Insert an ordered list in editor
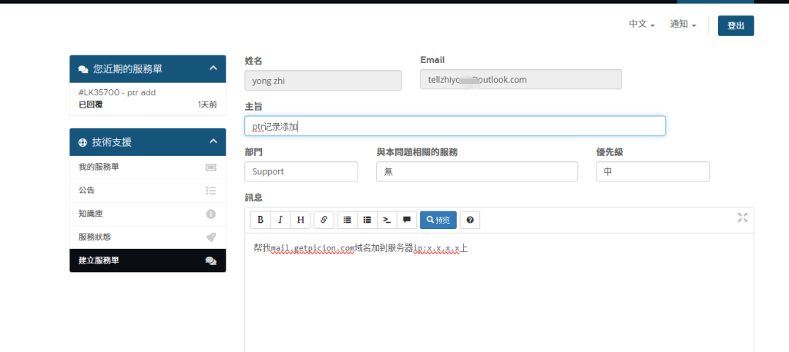 pos(347,220)
